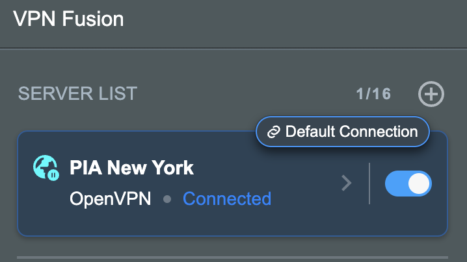Click the 1/16 server count indicator
The height and width of the screenshot is (262, 467).
pos(373,94)
